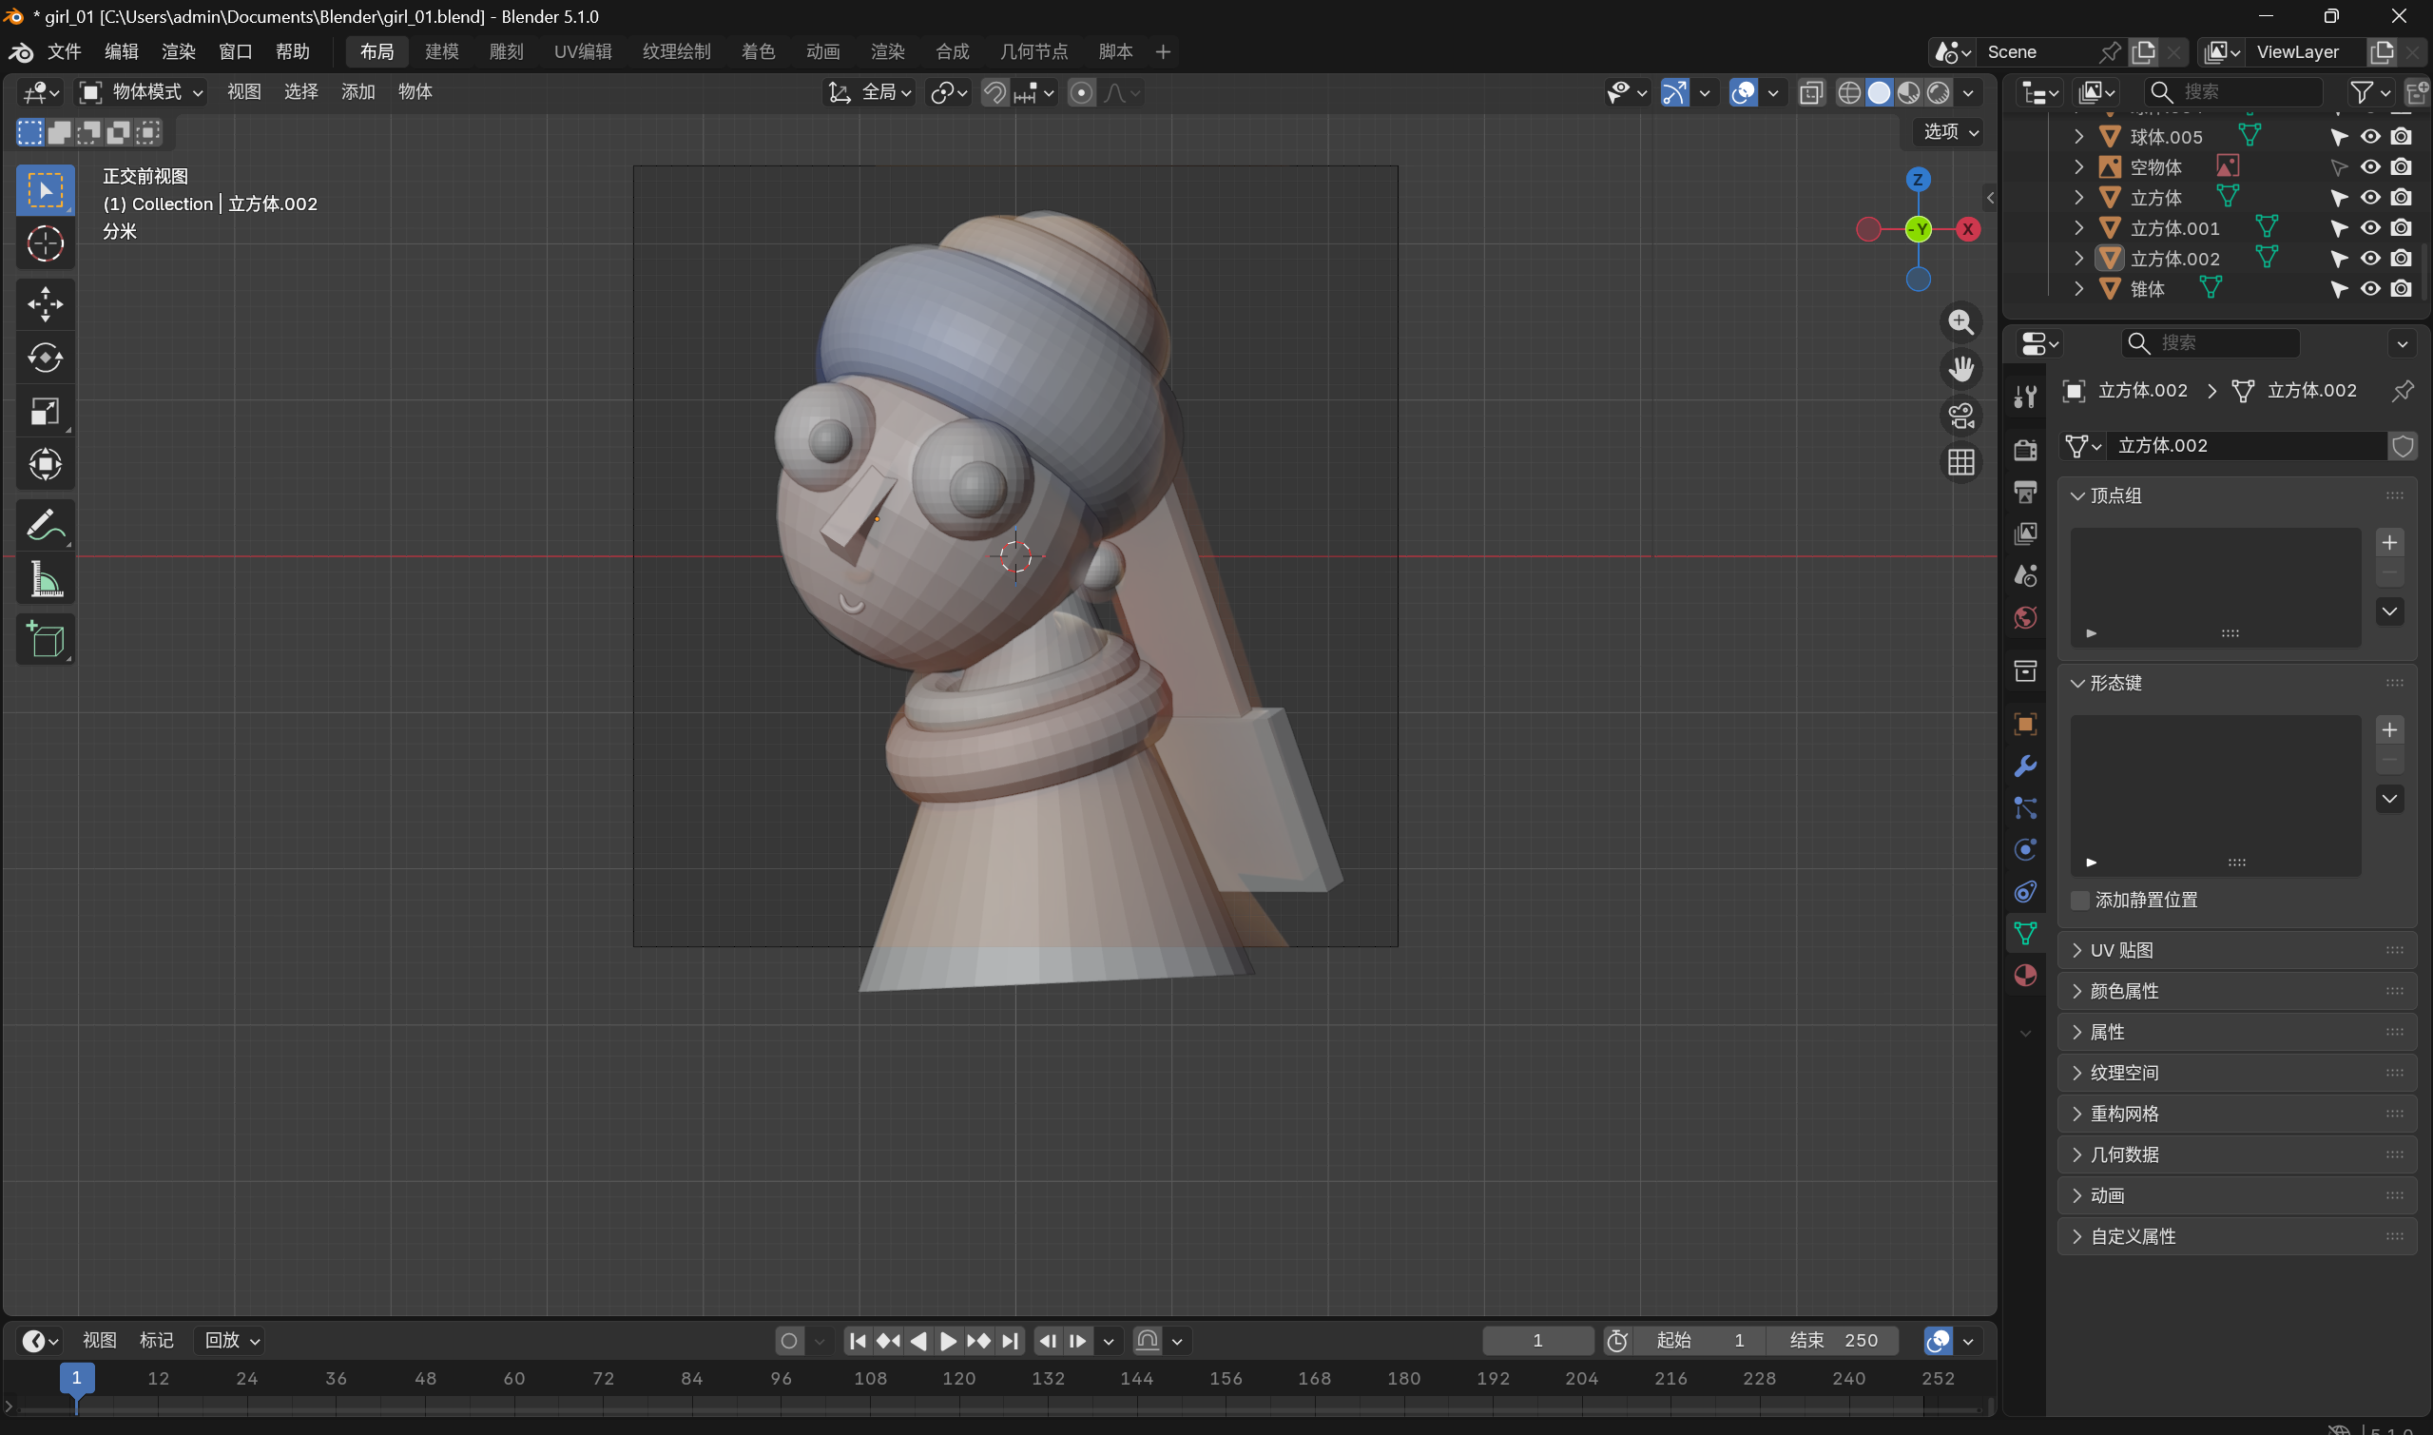The width and height of the screenshot is (2433, 1435).
Task: Expand 立方体.002 in the outliner tree
Action: click(2077, 258)
